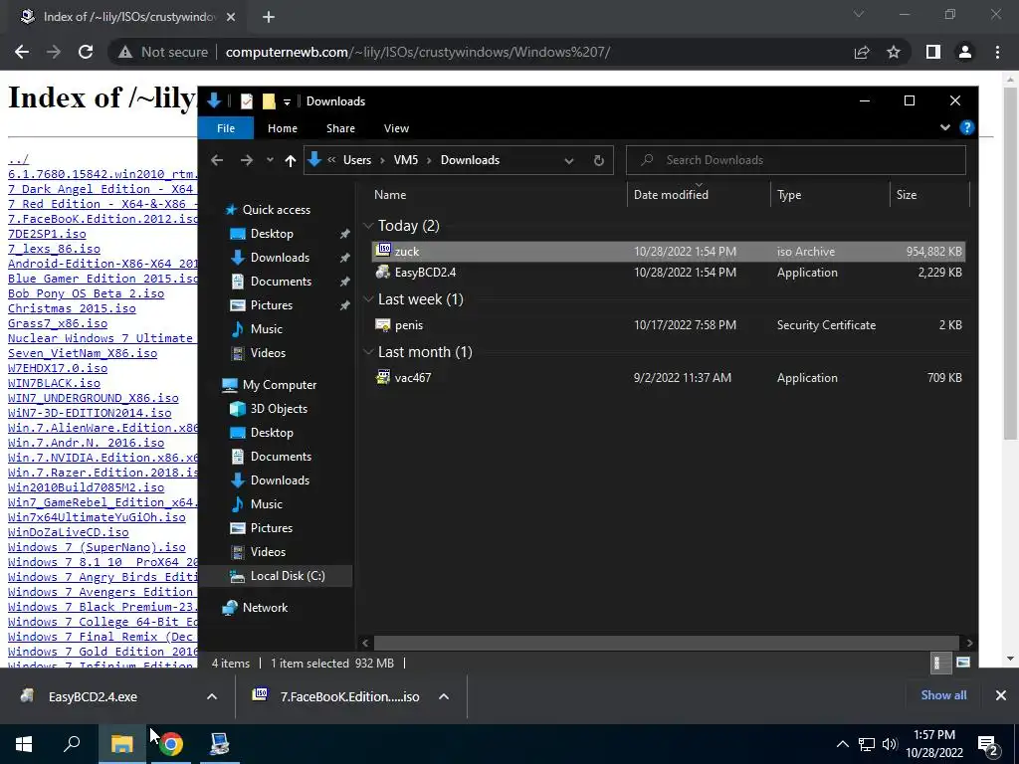This screenshot has width=1019, height=764.
Task: Click the parent directory ../ link
Action: [x=18, y=159]
